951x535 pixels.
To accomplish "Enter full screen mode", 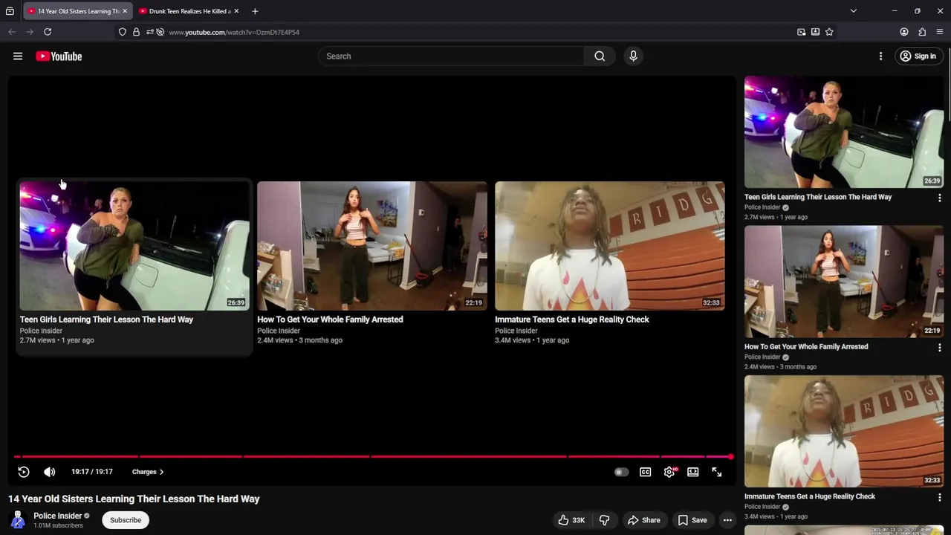I will 716,472.
